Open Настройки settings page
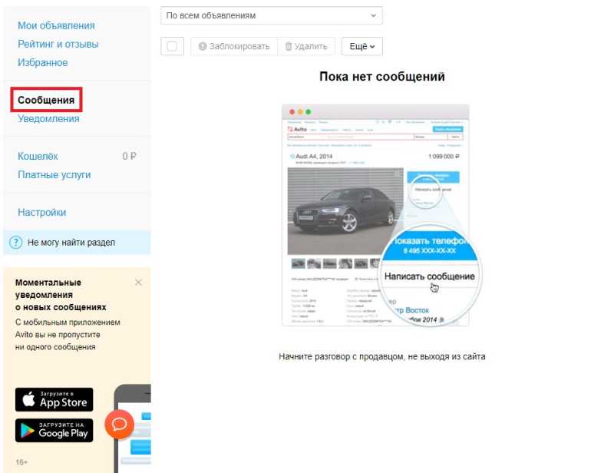The image size is (614, 473). pyautogui.click(x=42, y=213)
